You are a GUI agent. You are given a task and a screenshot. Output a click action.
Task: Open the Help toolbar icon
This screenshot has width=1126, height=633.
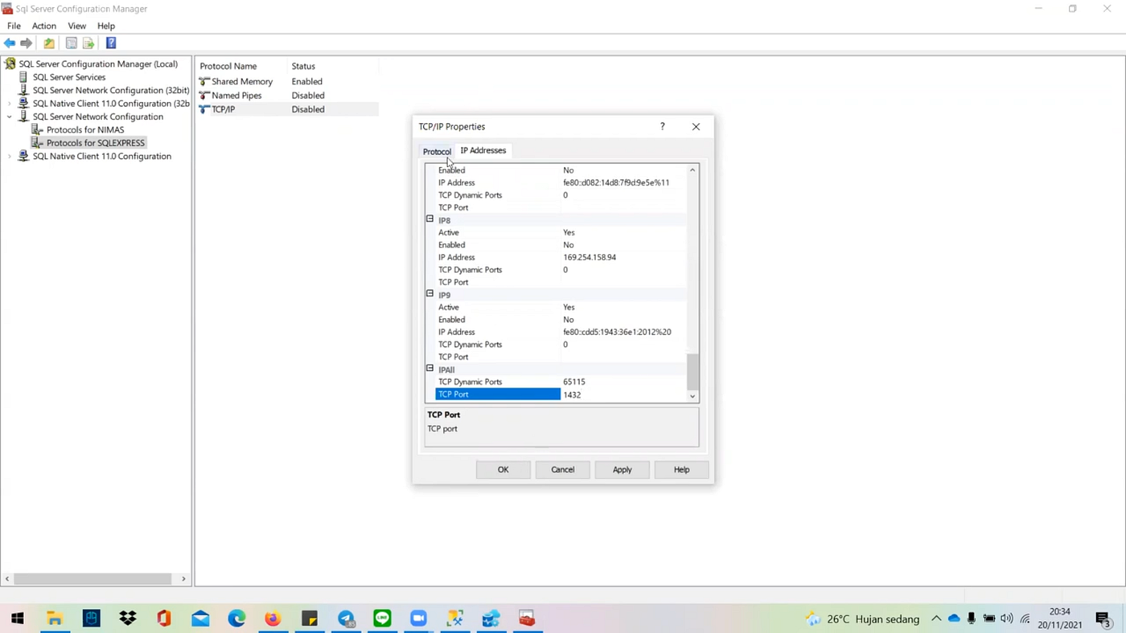111,43
